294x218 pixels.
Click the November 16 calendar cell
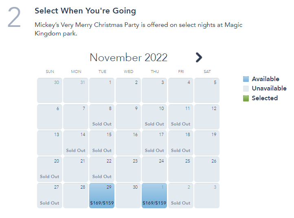128,143
